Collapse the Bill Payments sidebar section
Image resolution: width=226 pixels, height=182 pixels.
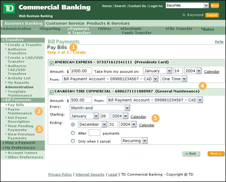point(23,100)
